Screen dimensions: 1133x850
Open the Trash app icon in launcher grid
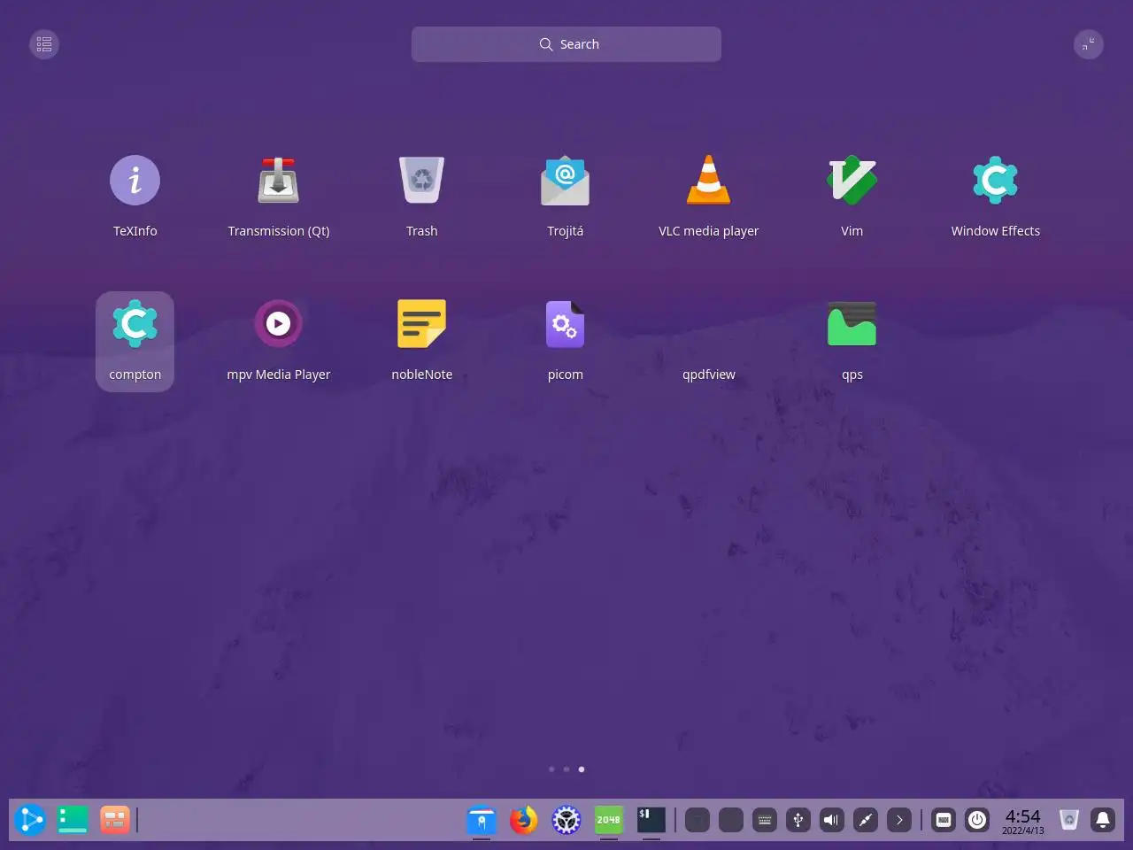421,180
